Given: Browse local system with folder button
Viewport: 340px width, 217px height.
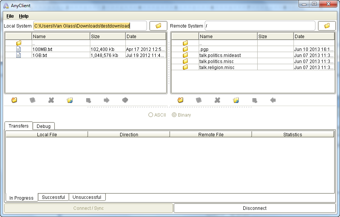Looking at the screenshot, I should (158, 26).
